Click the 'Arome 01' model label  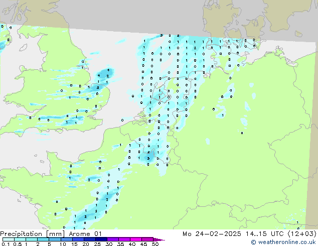(85, 234)
